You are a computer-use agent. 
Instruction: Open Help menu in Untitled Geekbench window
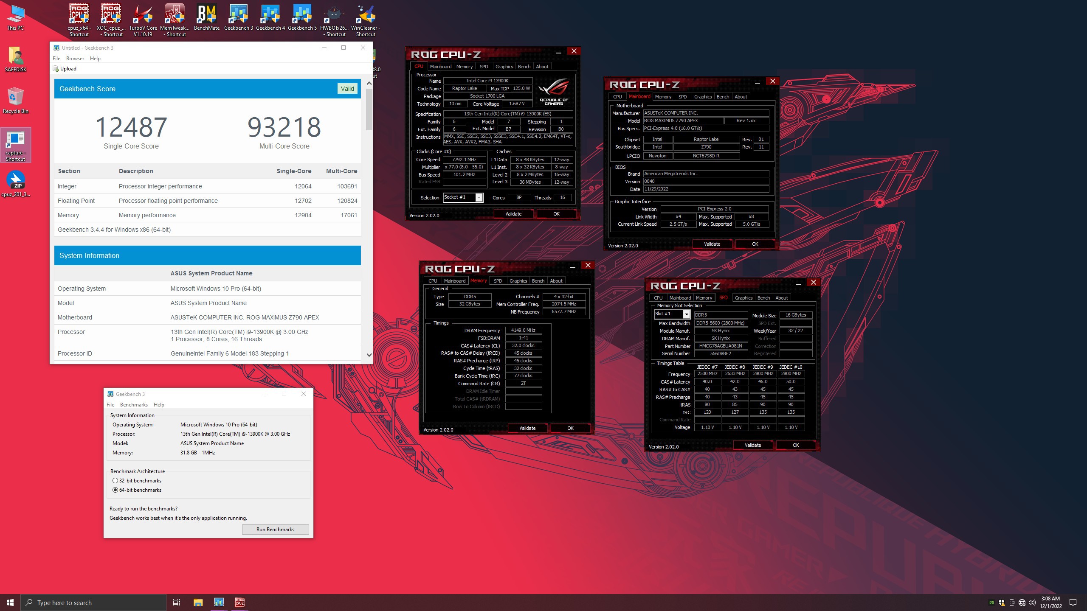pyautogui.click(x=95, y=59)
